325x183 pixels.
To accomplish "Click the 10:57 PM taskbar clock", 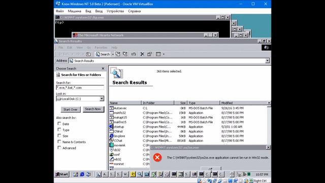I will [x=262, y=174].
